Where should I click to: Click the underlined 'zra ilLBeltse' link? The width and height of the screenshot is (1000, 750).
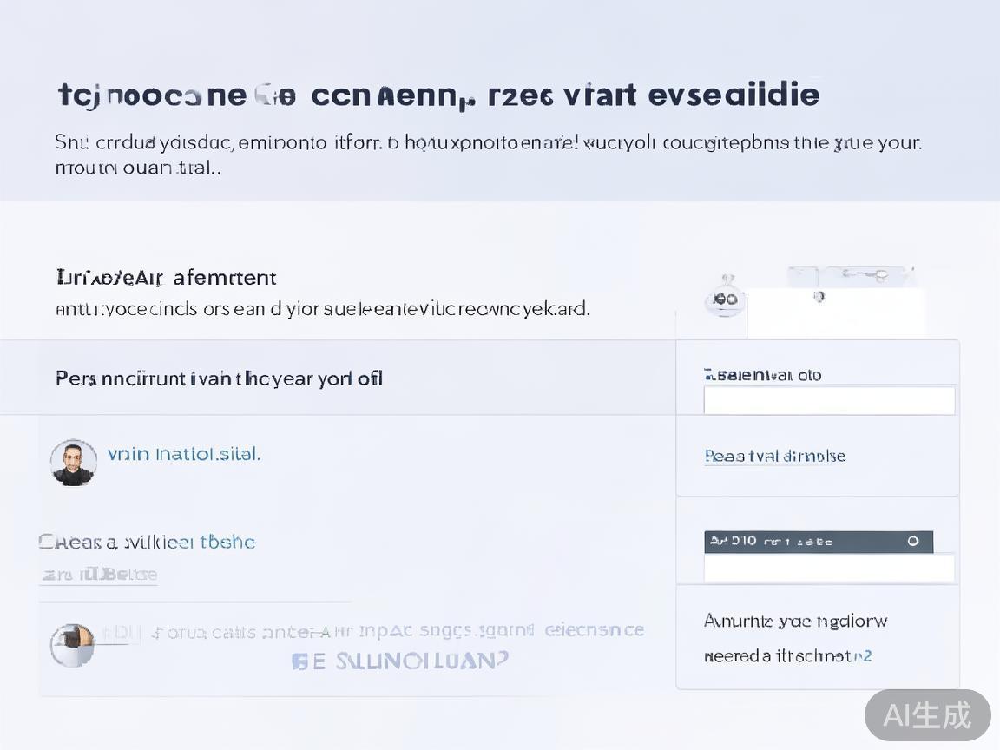point(99,575)
